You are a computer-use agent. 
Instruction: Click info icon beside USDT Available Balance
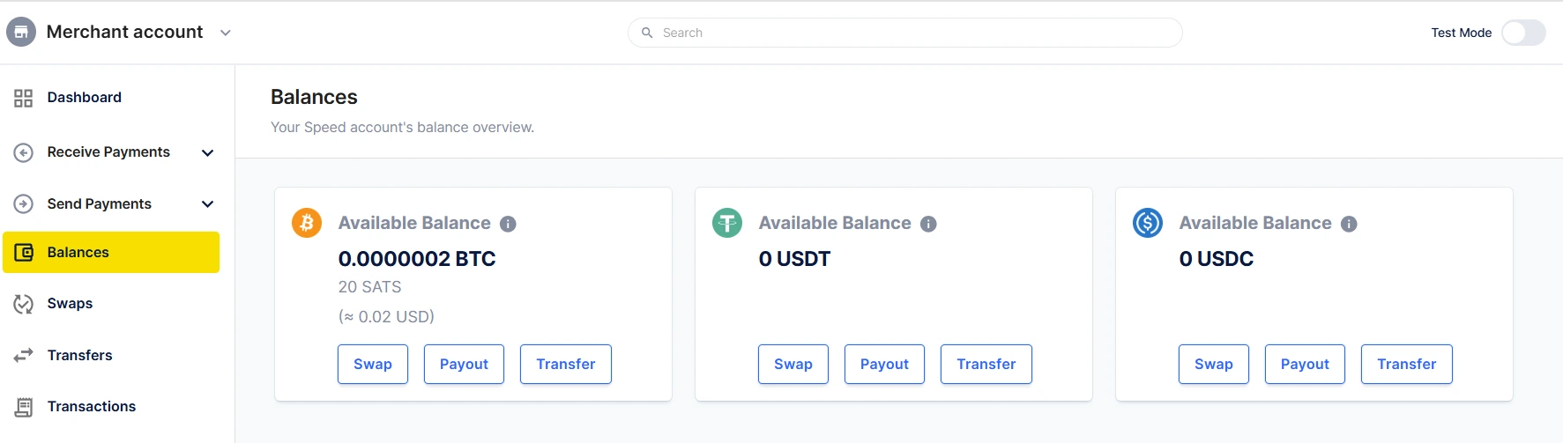928,224
